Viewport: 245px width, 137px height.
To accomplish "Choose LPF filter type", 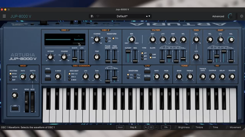I will [x=142, y=53].
